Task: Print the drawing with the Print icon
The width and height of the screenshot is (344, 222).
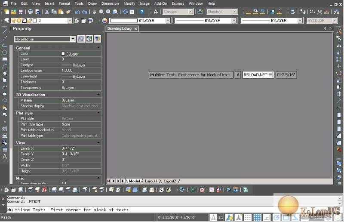Action: click(30, 12)
